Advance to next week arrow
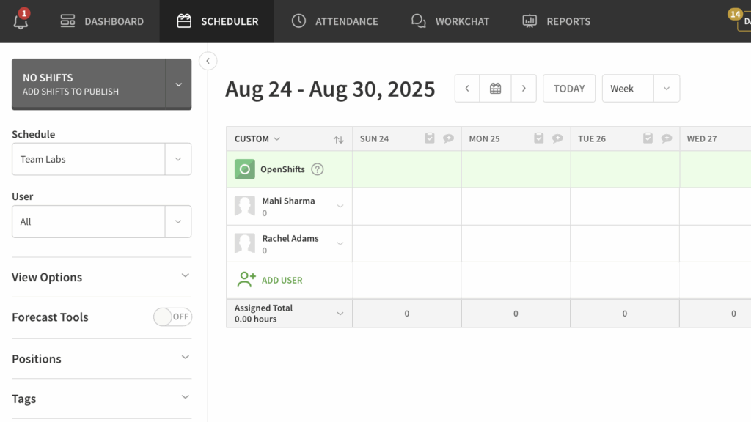The width and height of the screenshot is (751, 422). click(x=523, y=89)
